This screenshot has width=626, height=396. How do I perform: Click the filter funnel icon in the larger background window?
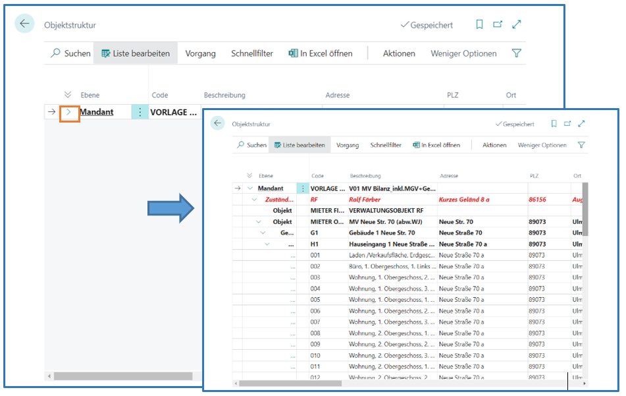point(517,53)
